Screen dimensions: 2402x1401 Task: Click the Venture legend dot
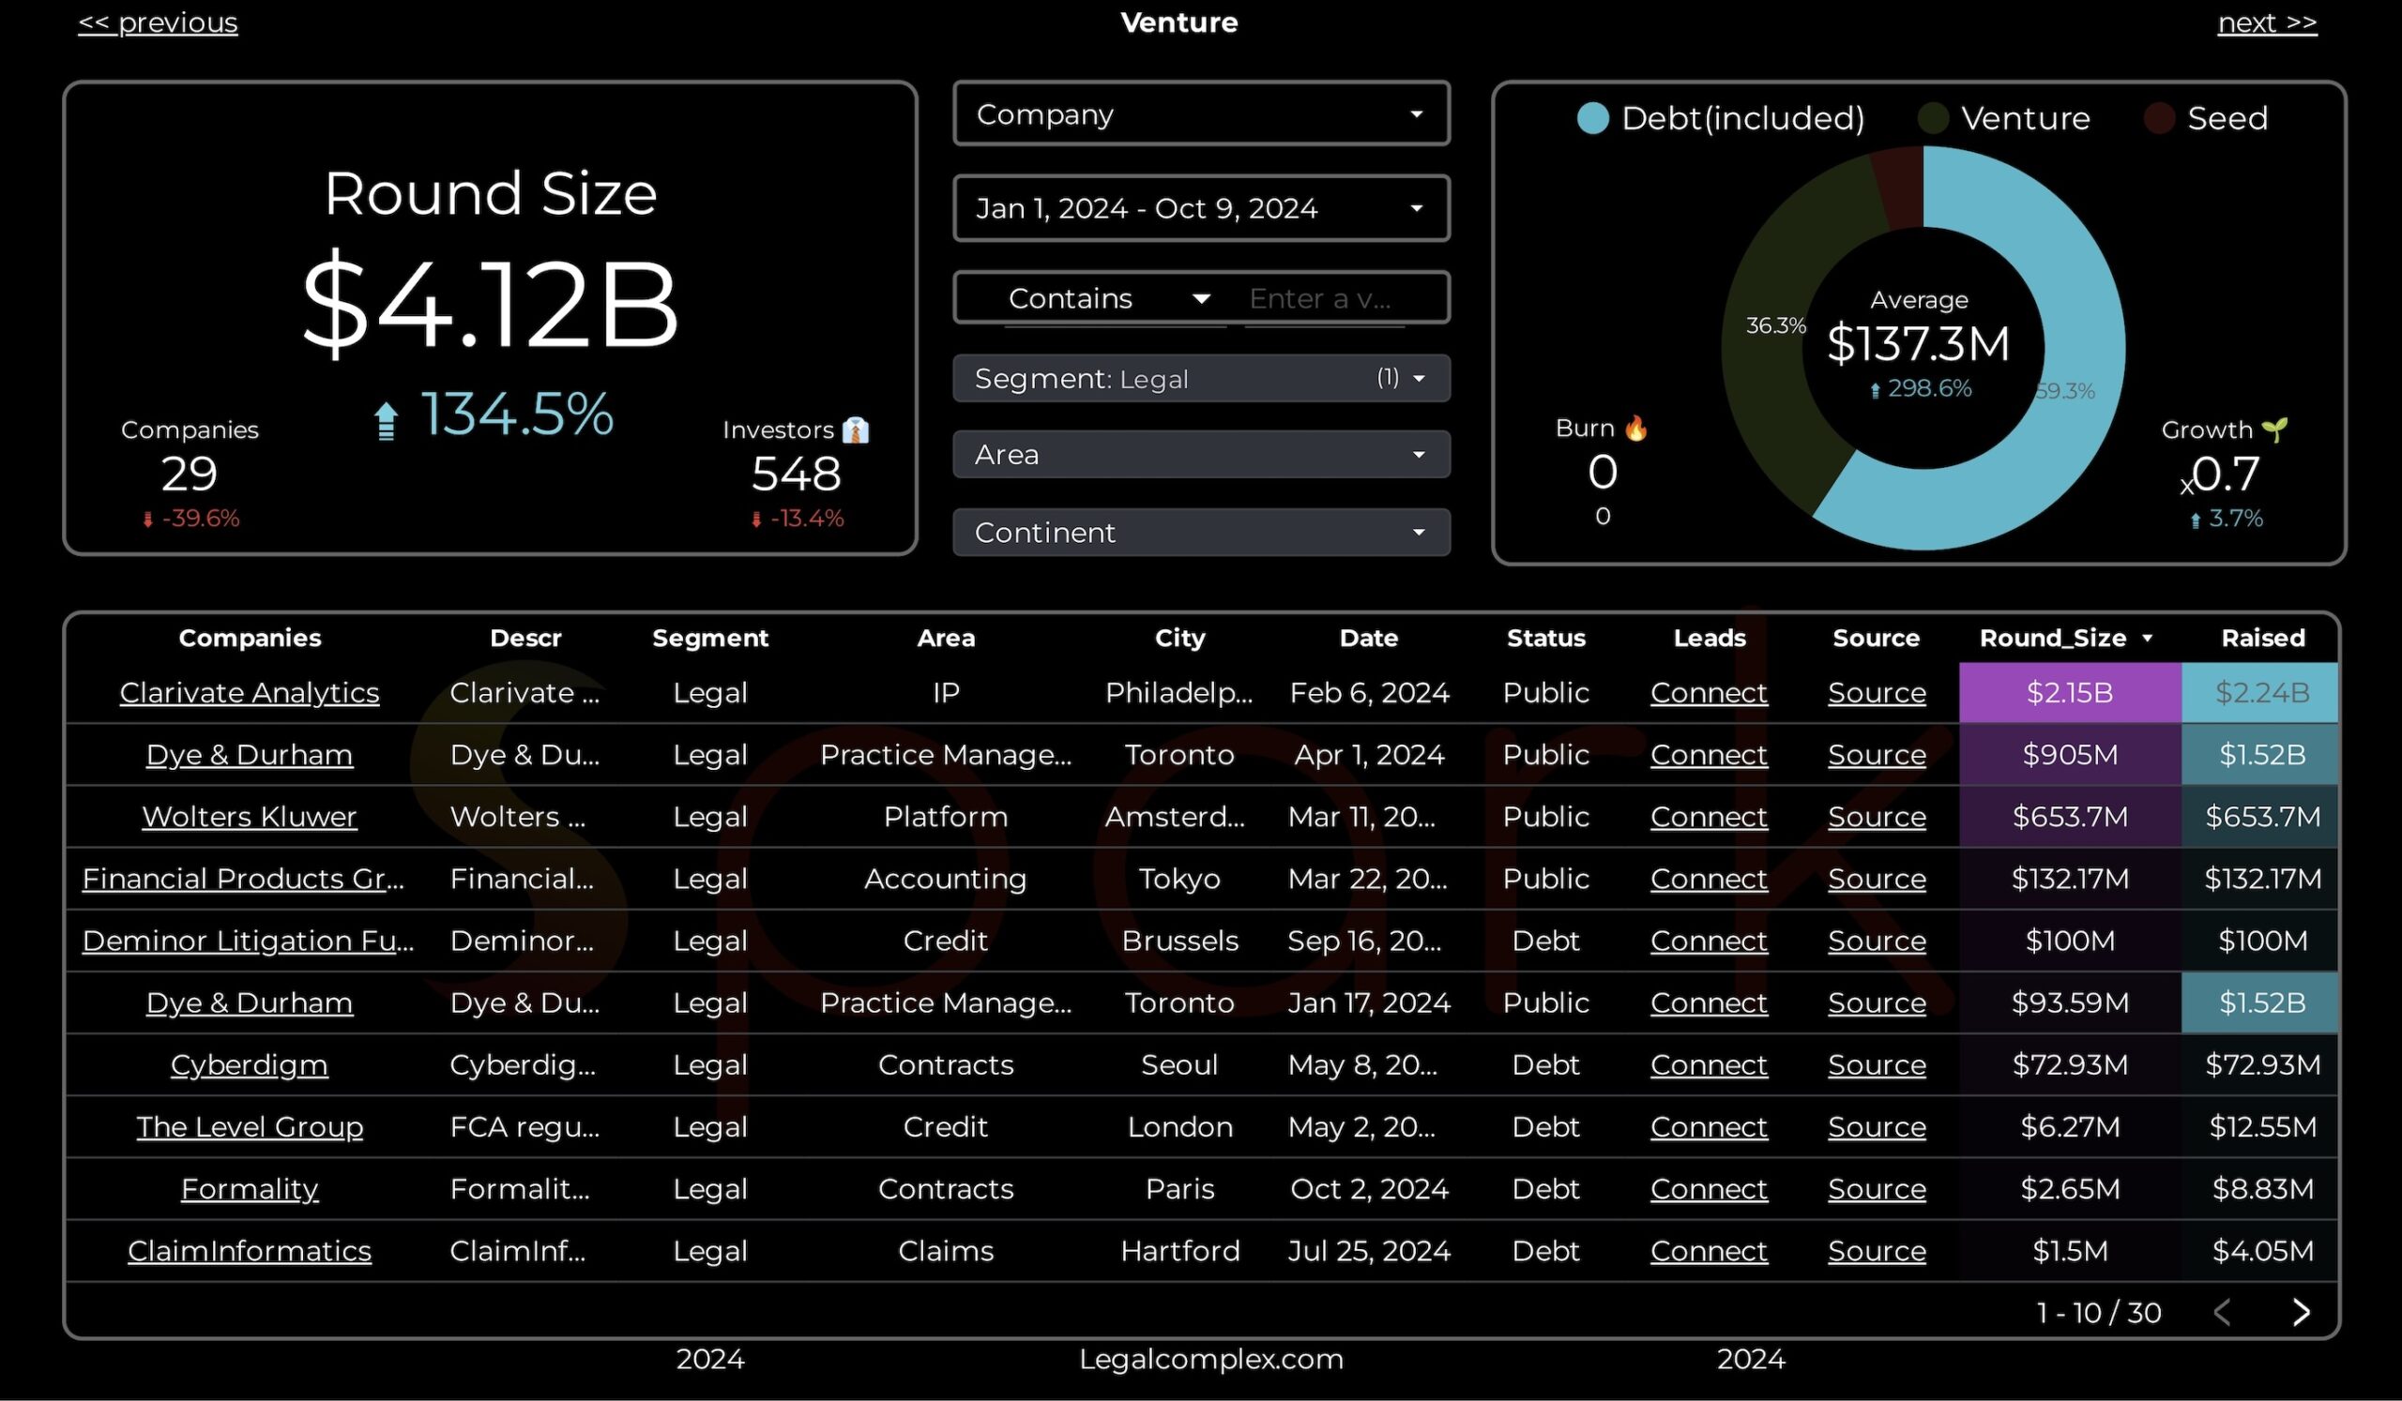click(x=1933, y=118)
